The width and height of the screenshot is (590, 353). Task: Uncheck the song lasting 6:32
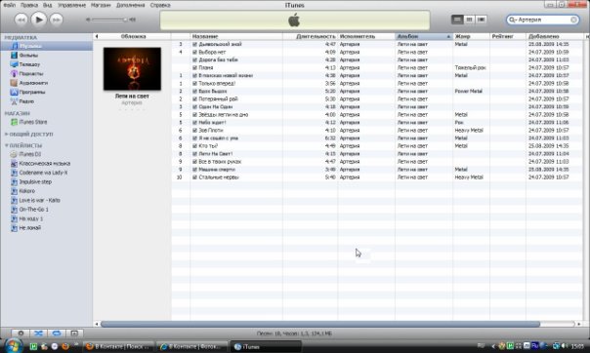click(x=195, y=138)
